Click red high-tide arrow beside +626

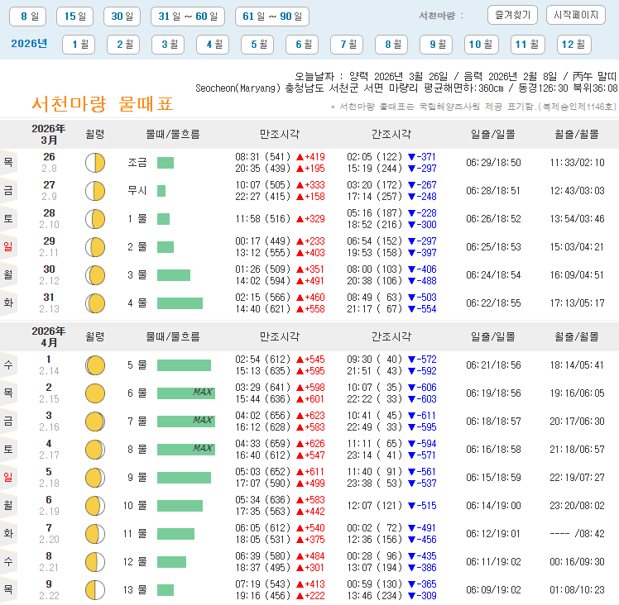tap(300, 444)
